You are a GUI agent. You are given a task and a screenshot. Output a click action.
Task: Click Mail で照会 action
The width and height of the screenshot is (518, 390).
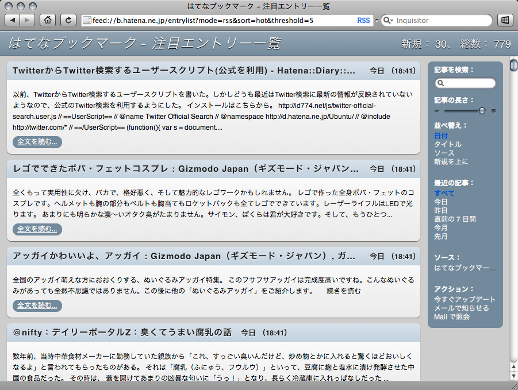click(x=452, y=316)
